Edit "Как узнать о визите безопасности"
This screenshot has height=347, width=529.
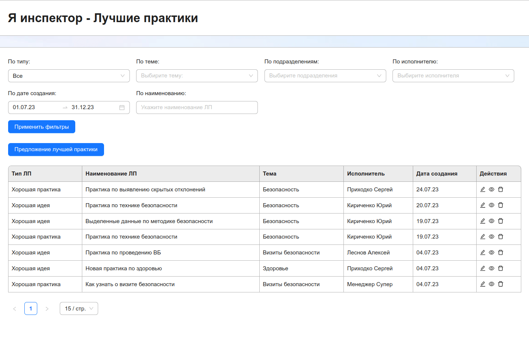coord(483,284)
